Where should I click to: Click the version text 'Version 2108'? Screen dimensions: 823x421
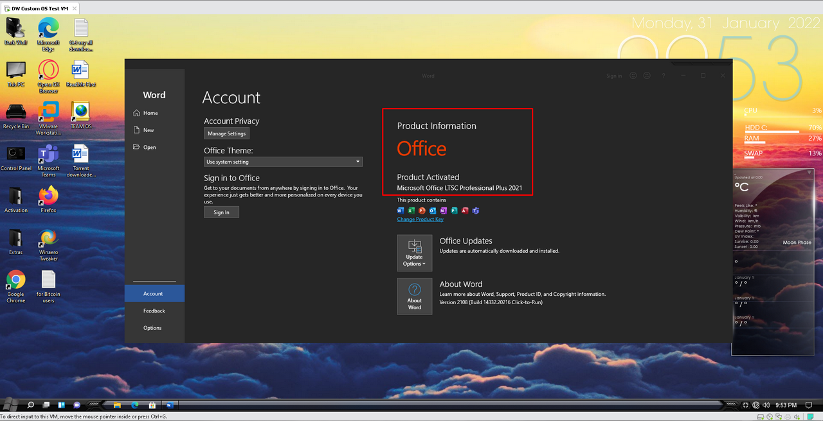coord(491,302)
